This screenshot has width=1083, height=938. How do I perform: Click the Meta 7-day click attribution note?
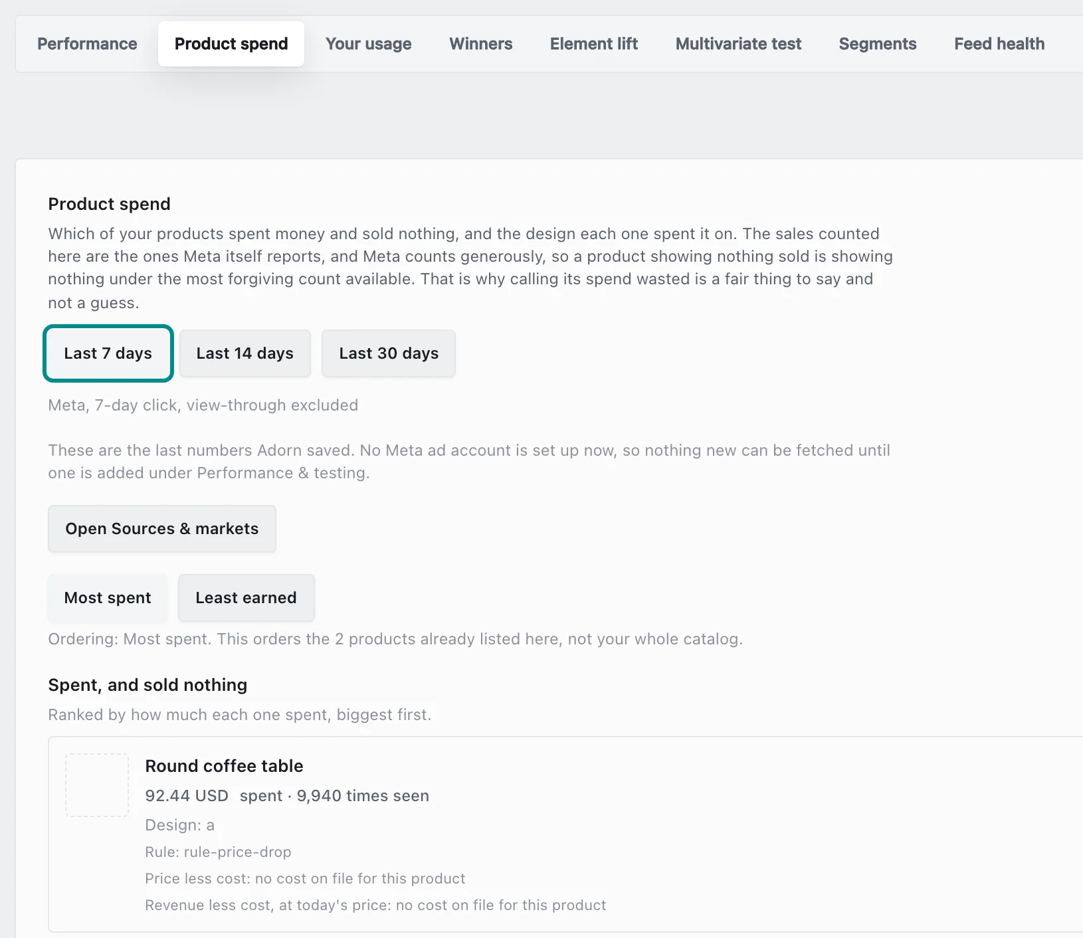click(203, 405)
